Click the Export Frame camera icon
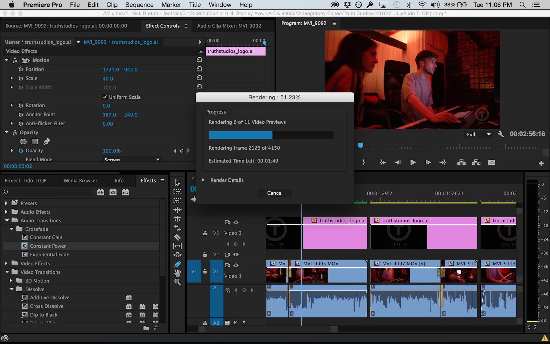This screenshot has height=344, width=550. pos(491,163)
